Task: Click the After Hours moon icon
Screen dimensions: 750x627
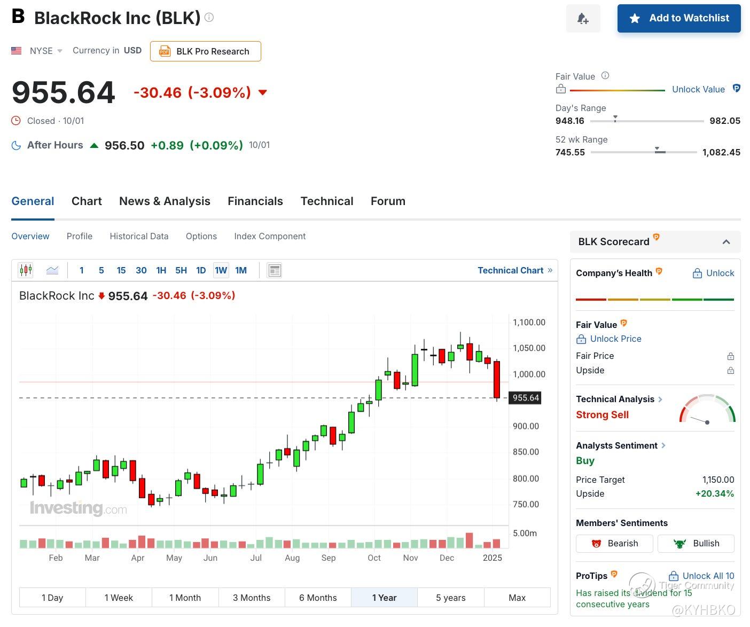Action: (x=17, y=145)
